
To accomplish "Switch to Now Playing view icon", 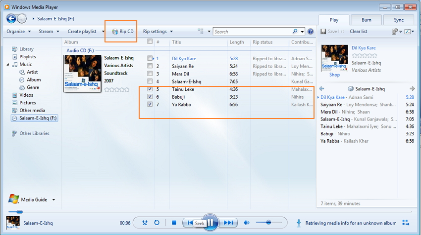I will (406, 223).
